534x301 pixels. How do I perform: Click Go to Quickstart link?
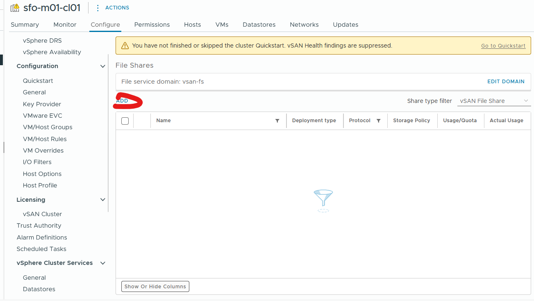(503, 46)
